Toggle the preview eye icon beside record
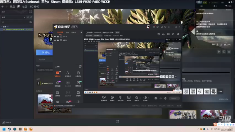 [x=161, y=98]
